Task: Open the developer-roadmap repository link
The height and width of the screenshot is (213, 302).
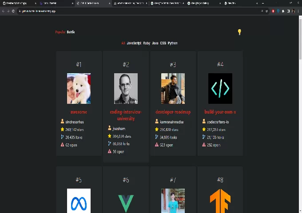Action: pyautogui.click(x=173, y=112)
